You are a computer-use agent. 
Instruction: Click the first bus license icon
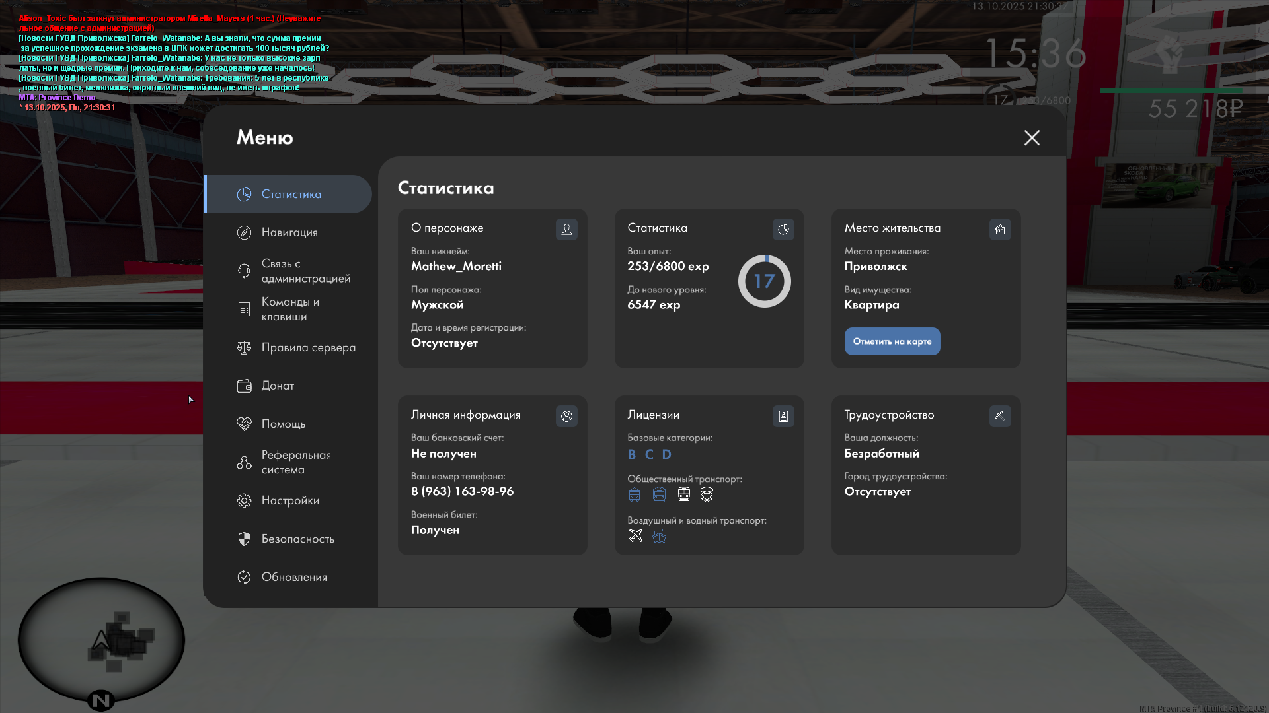click(x=634, y=494)
